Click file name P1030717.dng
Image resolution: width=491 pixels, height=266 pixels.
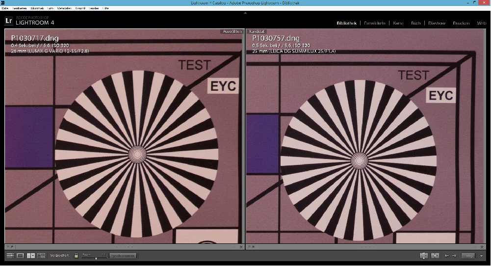tap(35, 38)
